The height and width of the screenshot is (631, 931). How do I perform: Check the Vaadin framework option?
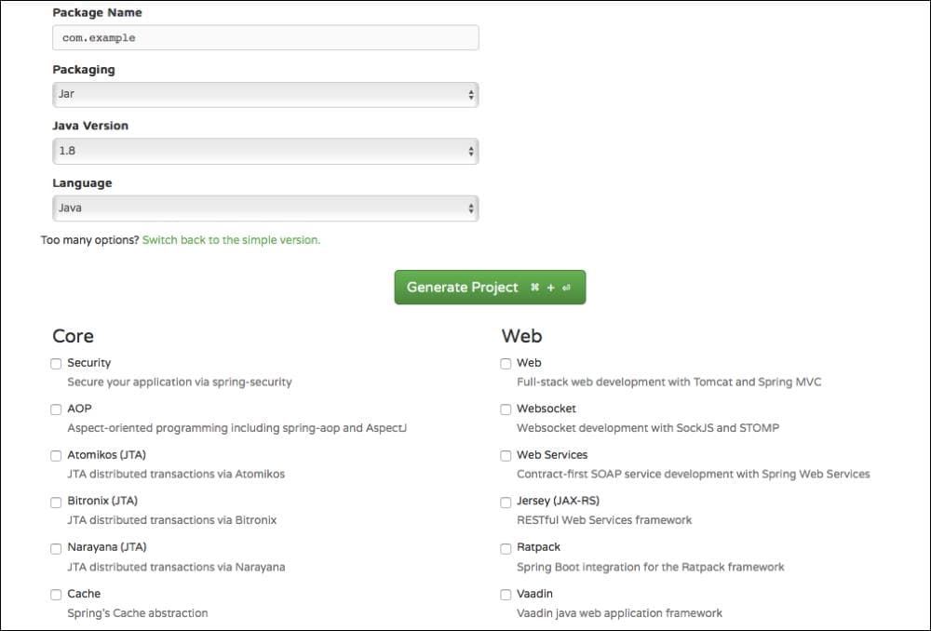click(x=506, y=594)
